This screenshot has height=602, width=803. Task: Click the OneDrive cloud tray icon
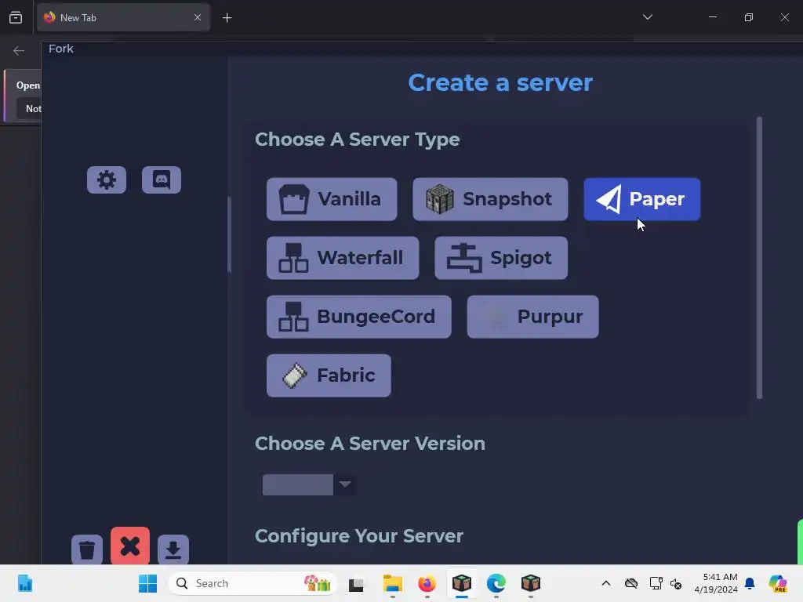pos(631,583)
